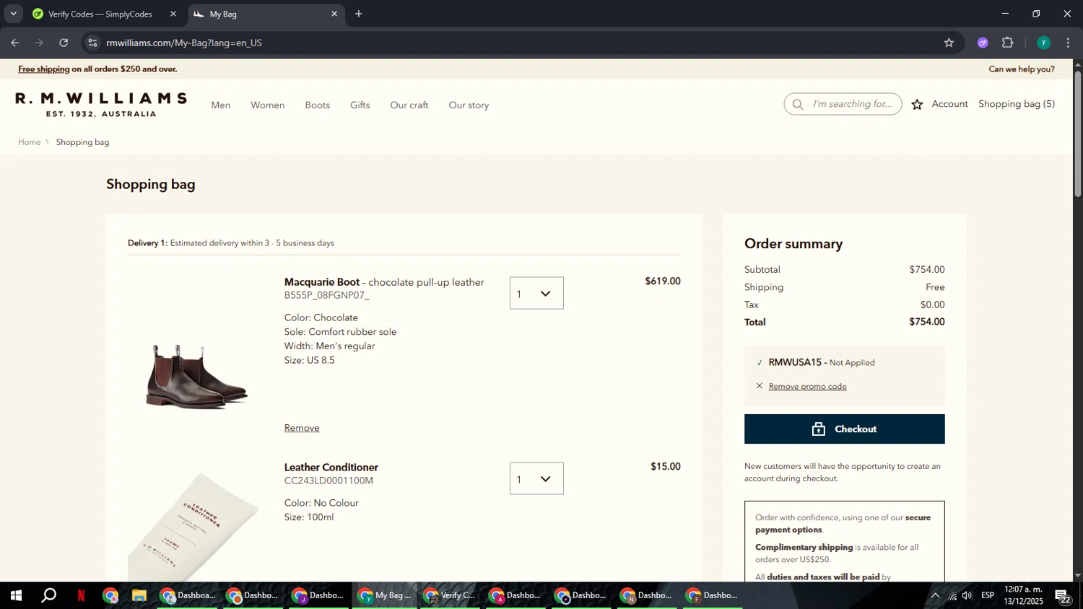Viewport: 1083px width, 609px height.
Task: Show hidden tray icons chevron
Action: pyautogui.click(x=935, y=596)
